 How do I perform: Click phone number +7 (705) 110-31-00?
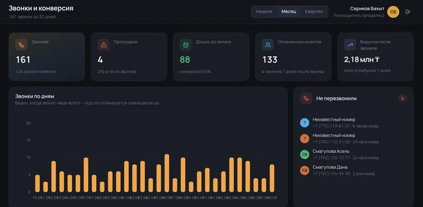(331, 142)
